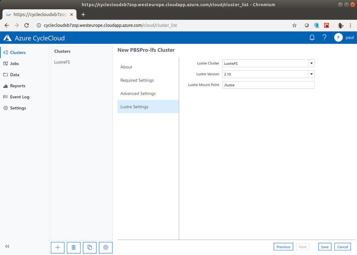This screenshot has width=357, height=255.
Task: Open cluster list settings gear button
Action: click(106, 247)
